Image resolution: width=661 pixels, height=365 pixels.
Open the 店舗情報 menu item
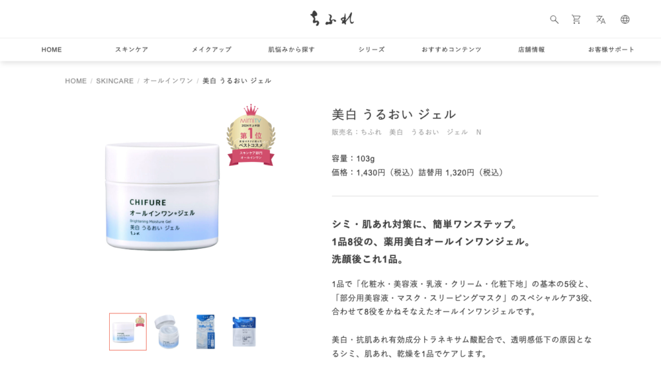[531, 50]
